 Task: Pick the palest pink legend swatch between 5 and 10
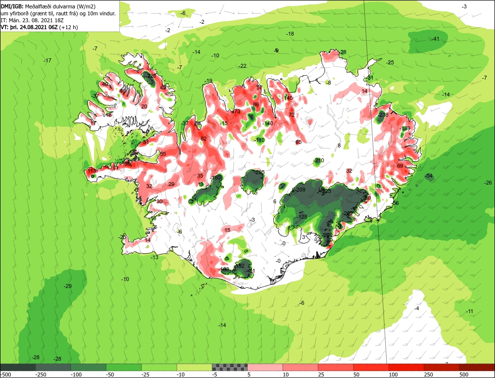point(265,367)
